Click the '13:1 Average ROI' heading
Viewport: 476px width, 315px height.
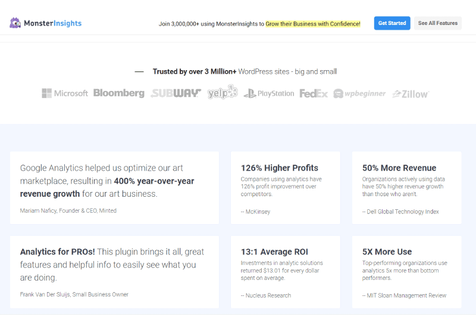pyautogui.click(x=274, y=251)
